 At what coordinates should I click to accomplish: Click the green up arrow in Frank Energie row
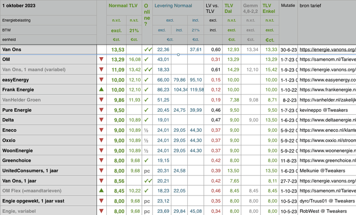101,89
